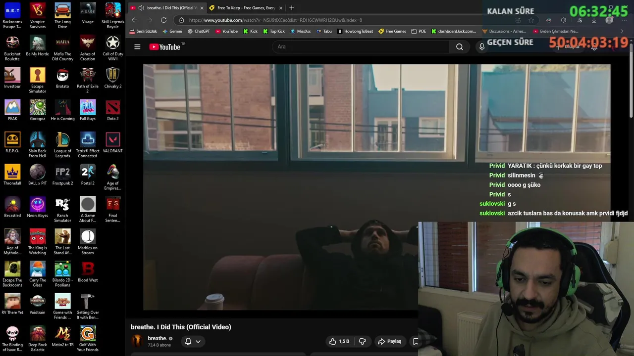
Task: Select the Be My Horde icon
Action: pyautogui.click(x=38, y=45)
